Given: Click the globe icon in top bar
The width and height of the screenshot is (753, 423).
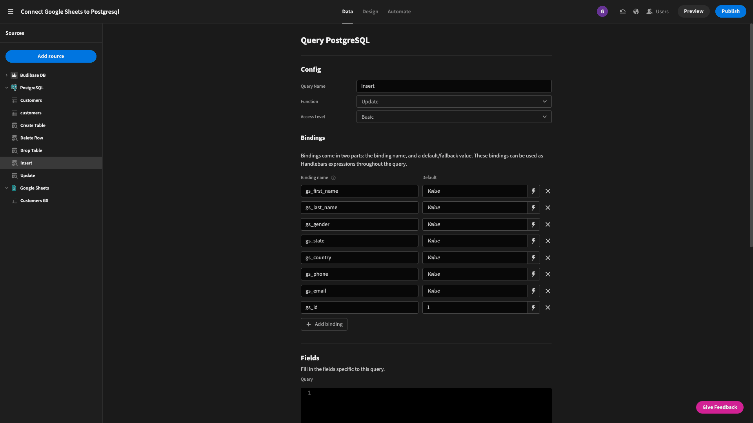Looking at the screenshot, I should pos(636,11).
